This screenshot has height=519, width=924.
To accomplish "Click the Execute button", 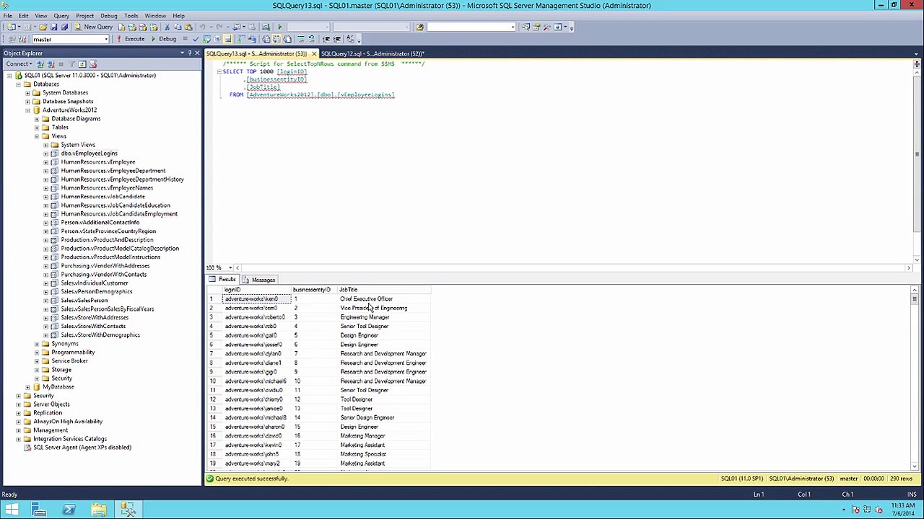I will (x=131, y=39).
